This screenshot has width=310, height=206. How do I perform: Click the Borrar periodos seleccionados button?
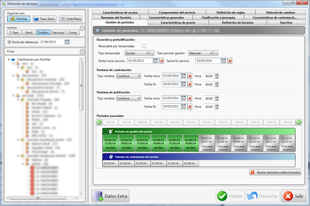point(275,172)
